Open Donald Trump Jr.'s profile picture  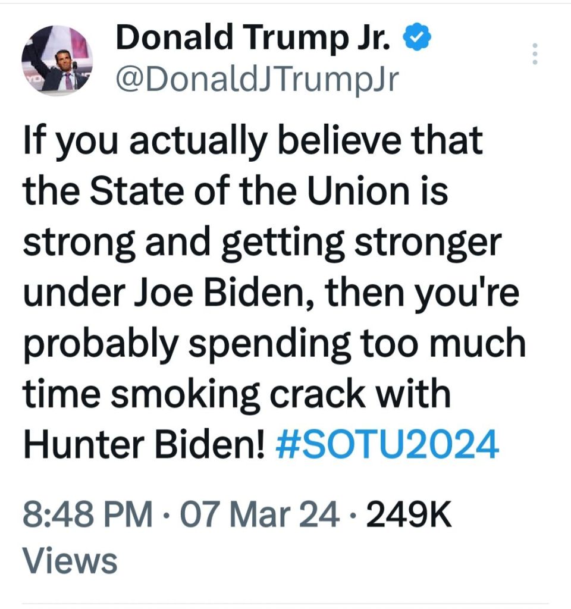(57, 62)
